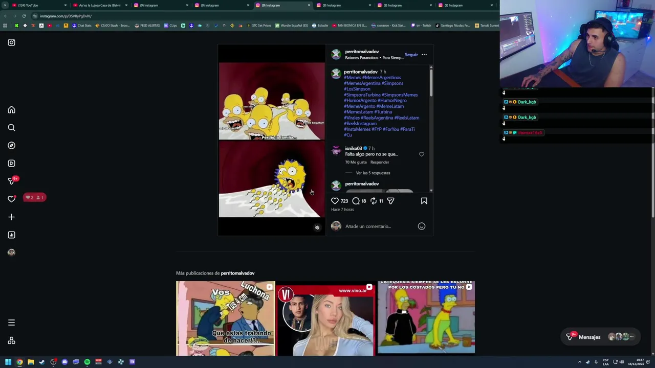Like the post with the heart icon
The image size is (655, 368).
tap(335, 201)
